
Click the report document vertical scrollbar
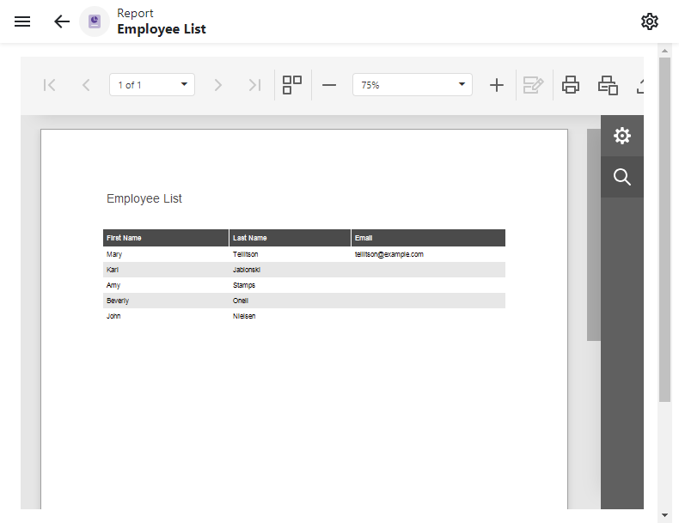click(594, 235)
